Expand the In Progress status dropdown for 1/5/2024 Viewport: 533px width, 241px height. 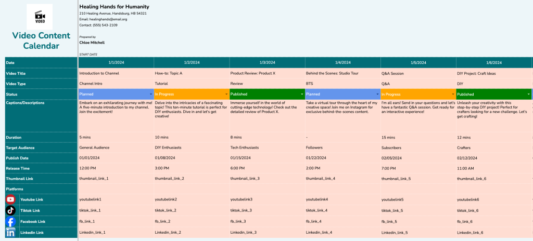[x=452, y=95]
